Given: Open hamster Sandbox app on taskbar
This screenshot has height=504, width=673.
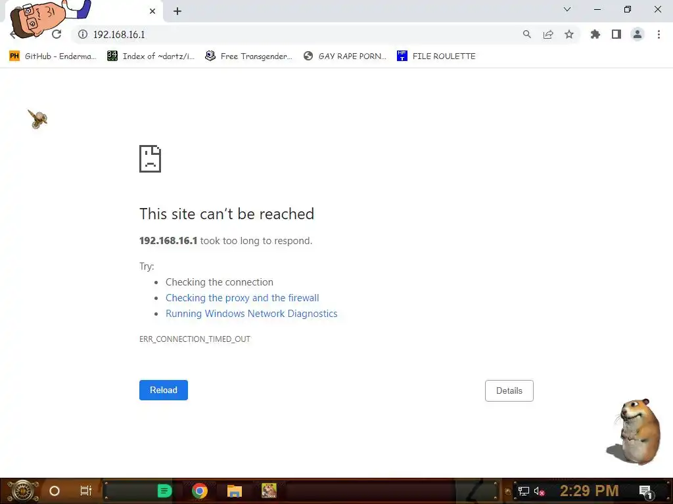Looking at the screenshot, I should [x=269, y=491].
